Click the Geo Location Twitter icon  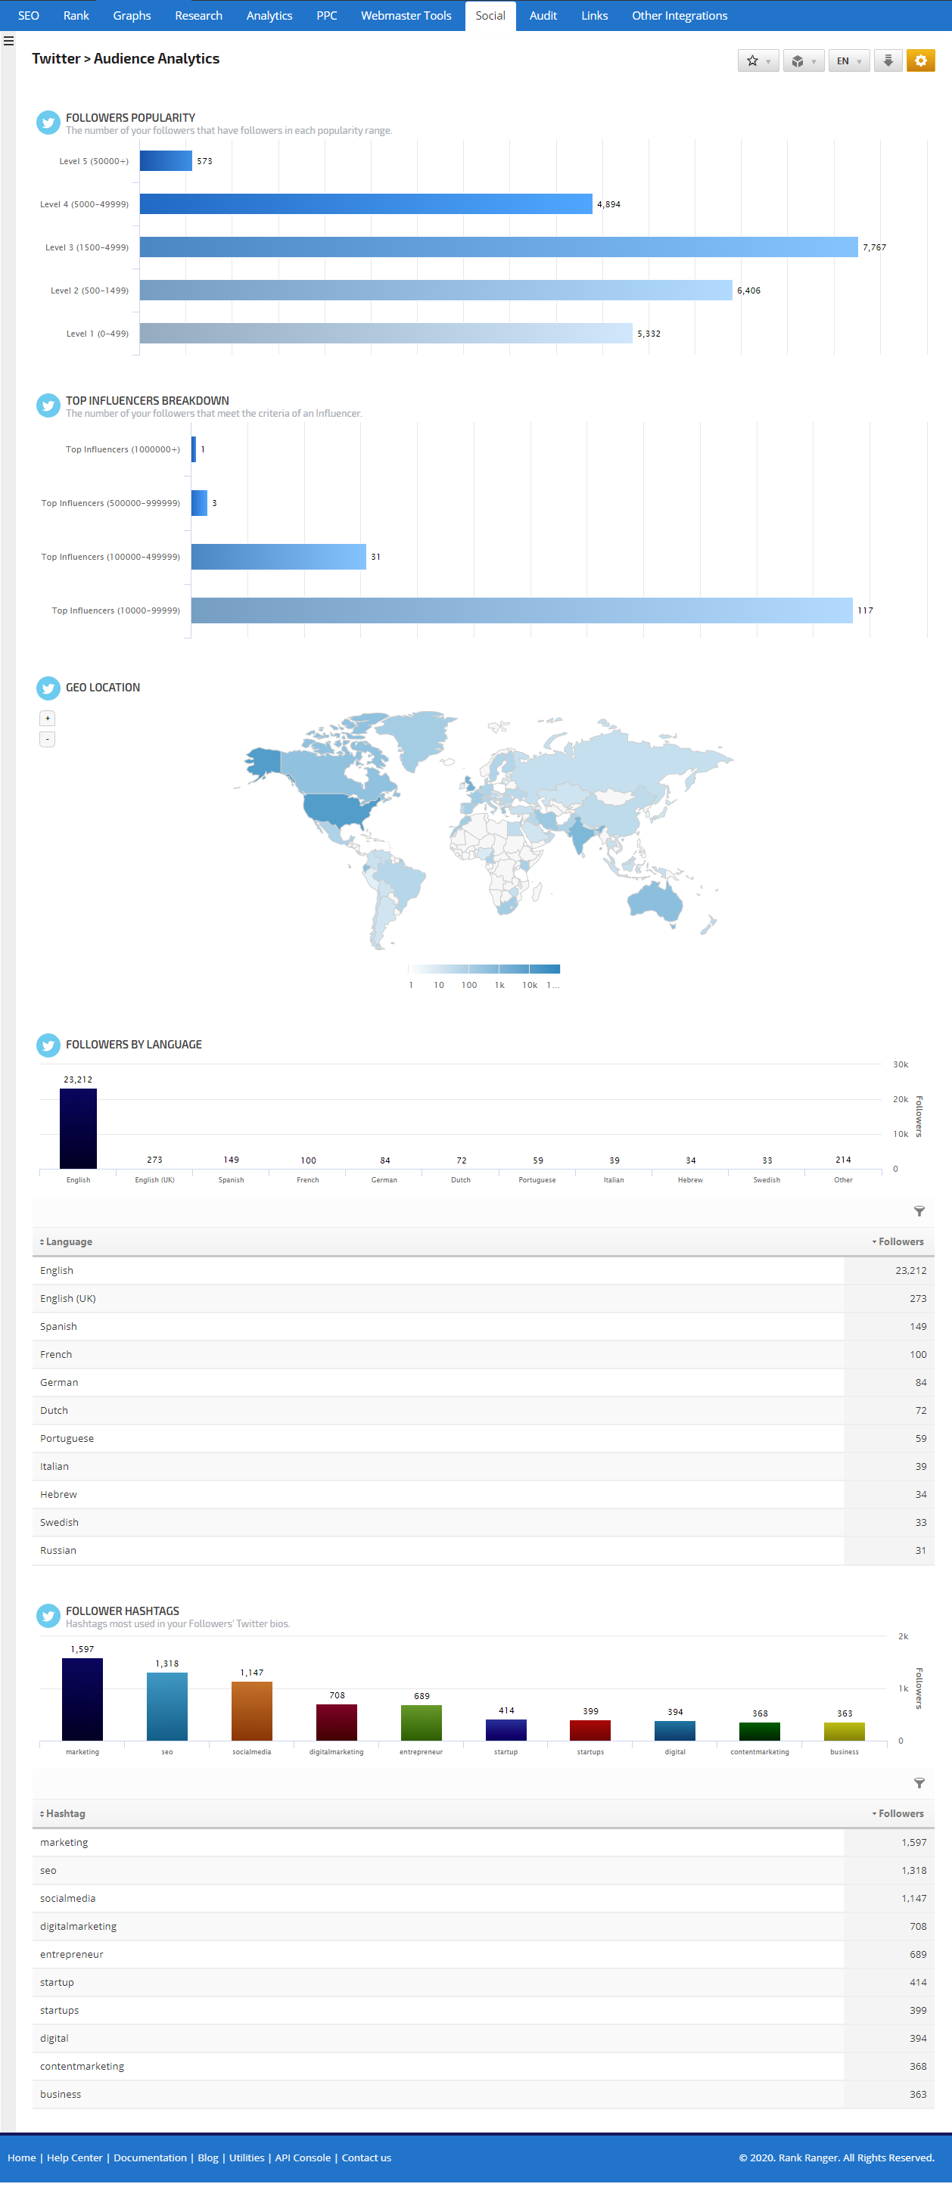click(x=48, y=688)
